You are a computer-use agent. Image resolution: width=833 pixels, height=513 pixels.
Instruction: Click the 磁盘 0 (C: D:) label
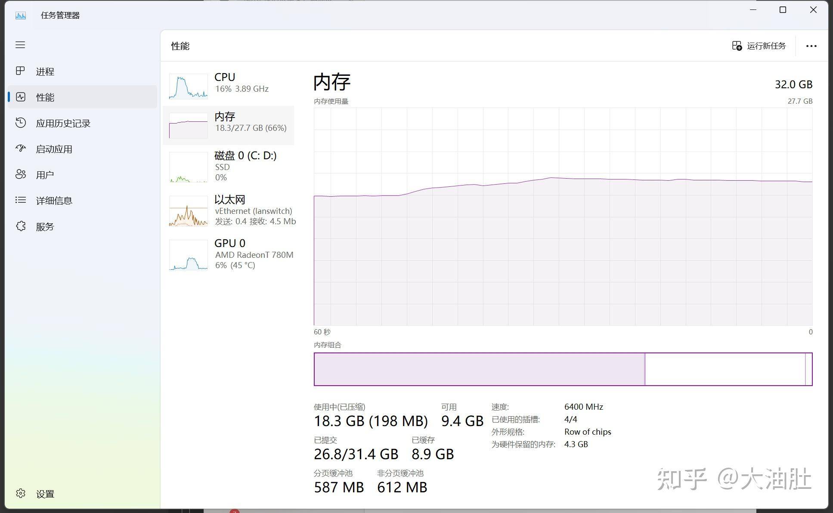point(245,155)
